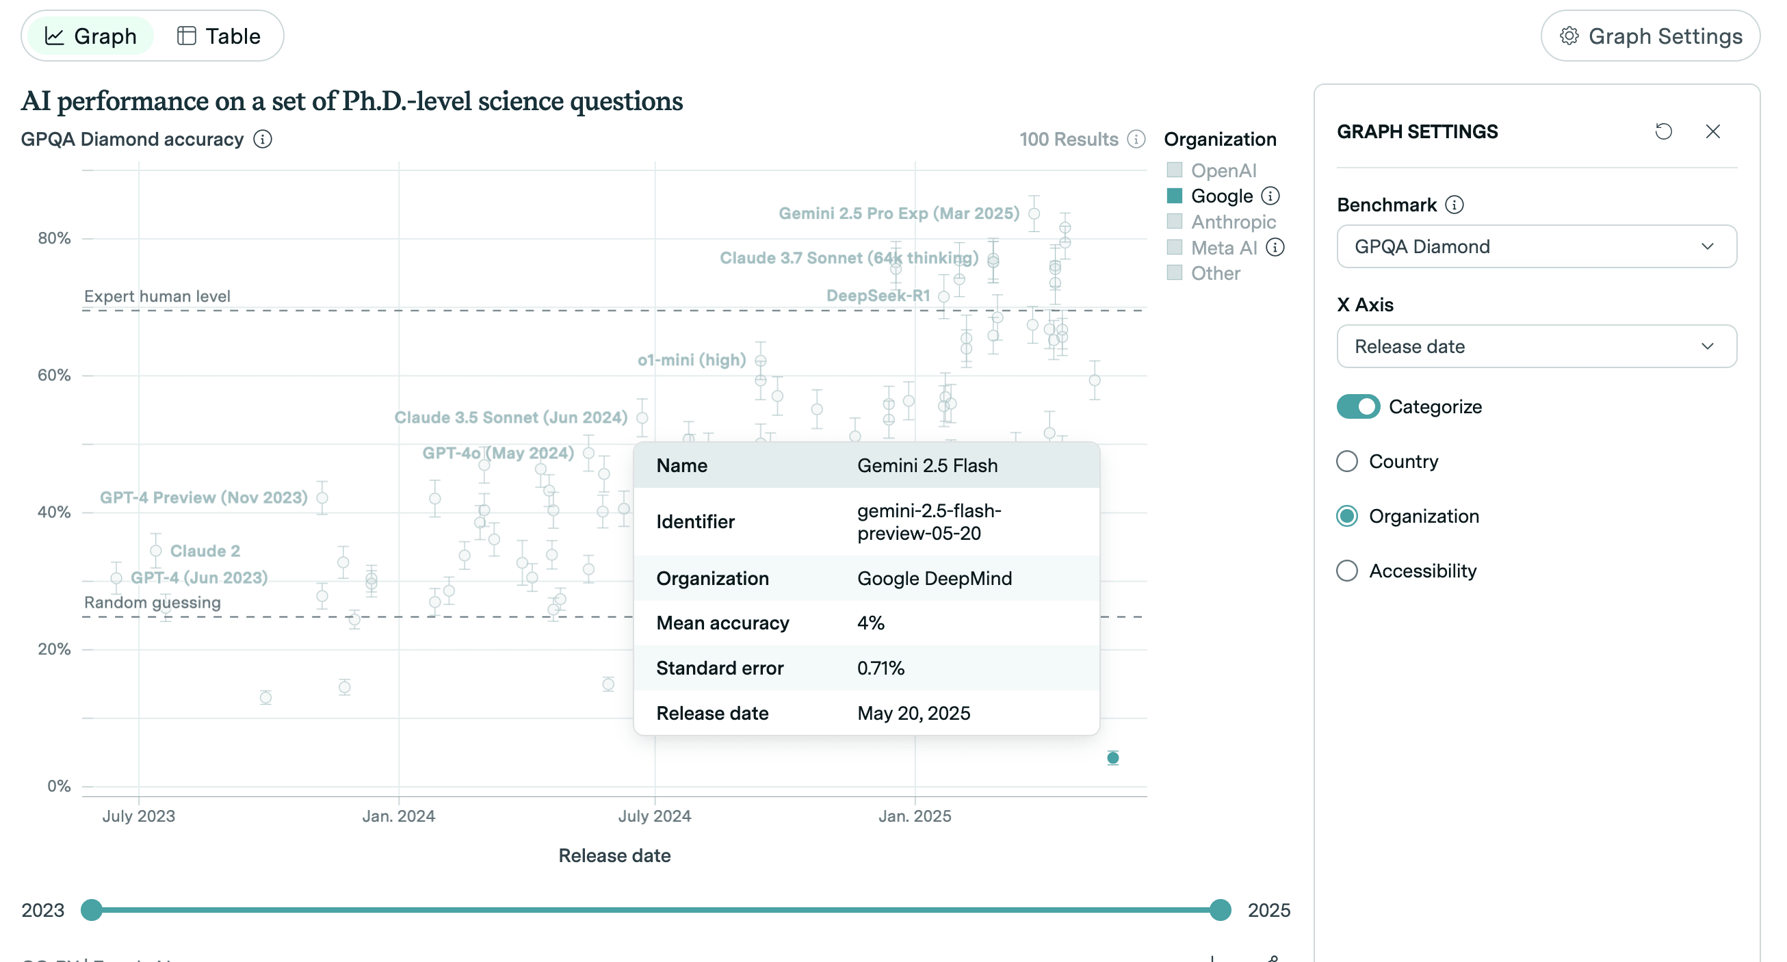
Task: Click the Claude 3.7 Sonnet (64k thinking) label
Action: [849, 258]
